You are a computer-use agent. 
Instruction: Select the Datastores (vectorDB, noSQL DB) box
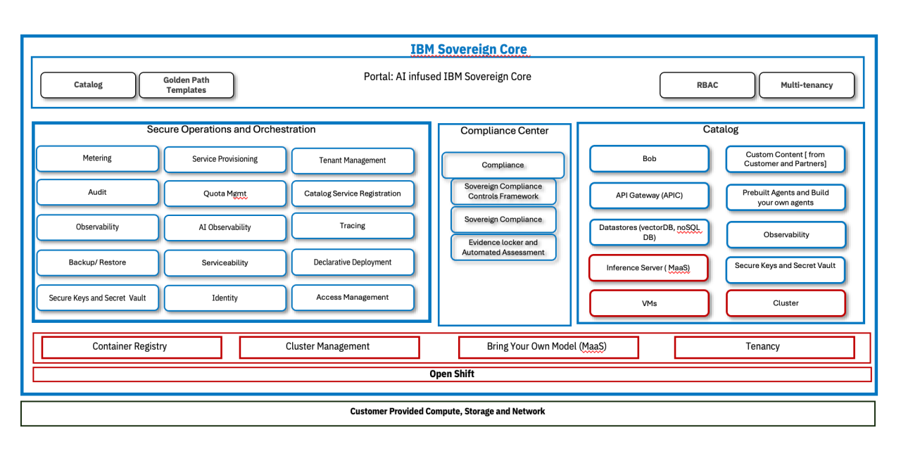(x=649, y=232)
